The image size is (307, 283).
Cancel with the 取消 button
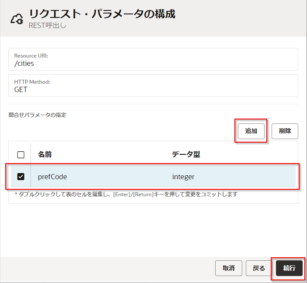click(228, 268)
